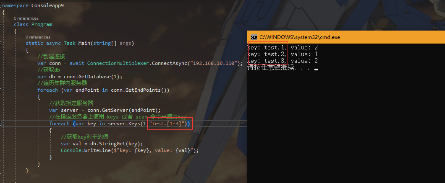Click the 'ConnectionMultiplexer' class reference

coord(118,63)
